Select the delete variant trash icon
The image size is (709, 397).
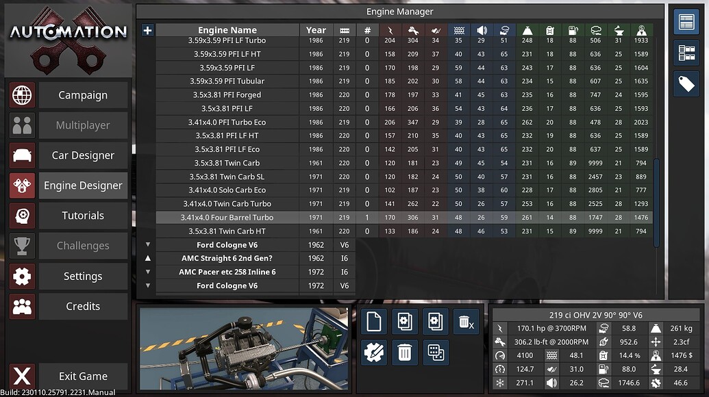click(405, 353)
